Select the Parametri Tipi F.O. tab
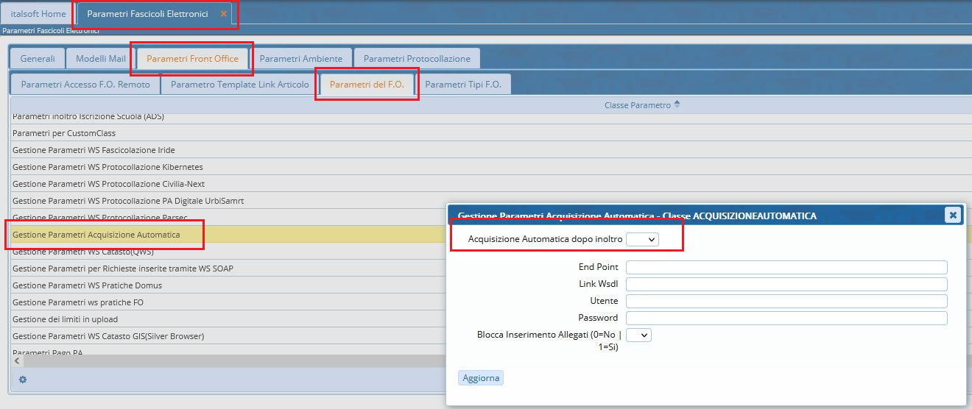Image resolution: width=972 pixels, height=409 pixels. pyautogui.click(x=463, y=85)
